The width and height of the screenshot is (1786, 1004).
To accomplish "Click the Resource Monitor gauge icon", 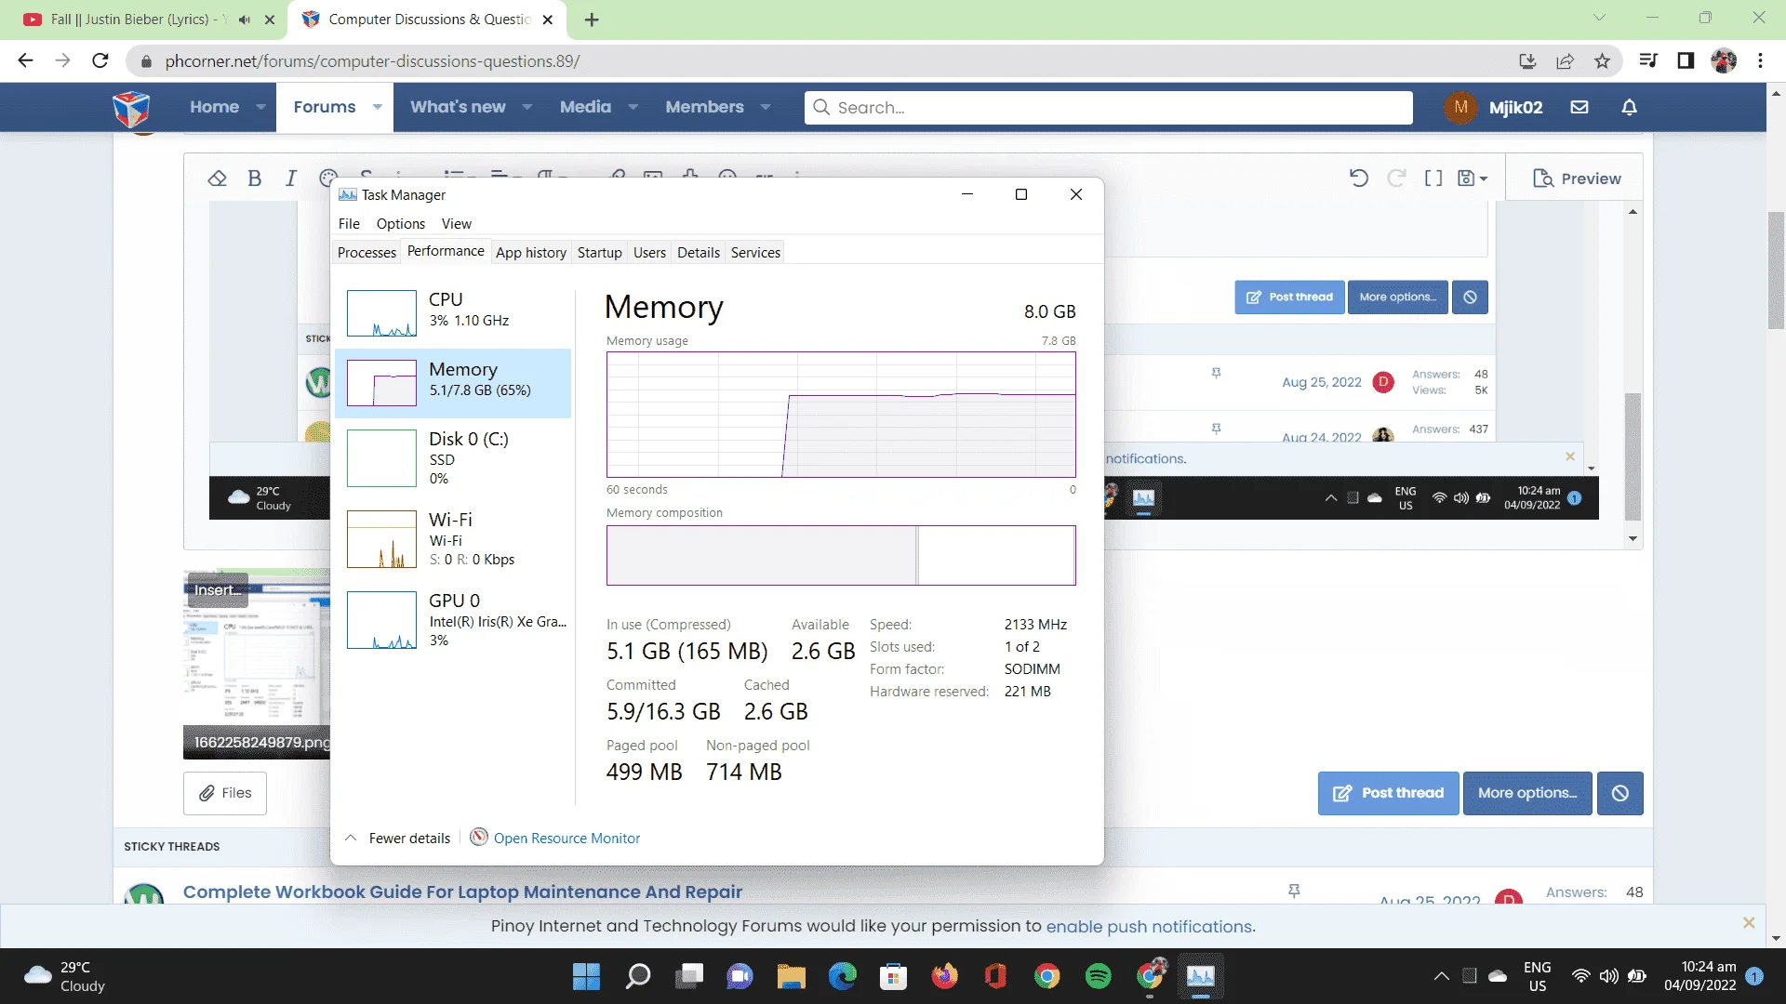I will [x=479, y=838].
